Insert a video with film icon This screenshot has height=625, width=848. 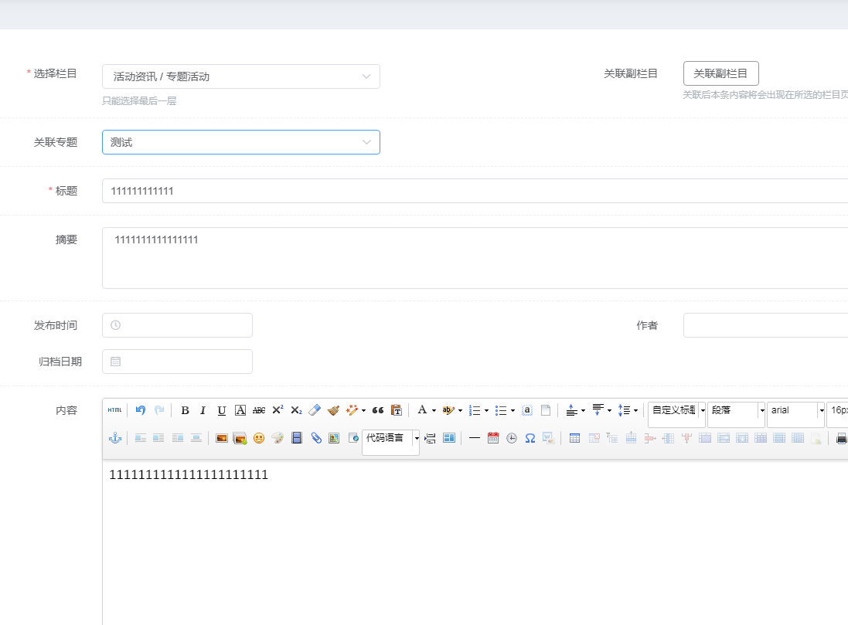click(x=296, y=438)
